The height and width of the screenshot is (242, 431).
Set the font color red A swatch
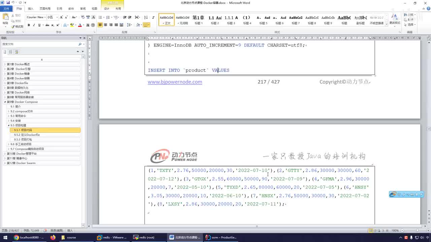coord(80,25)
